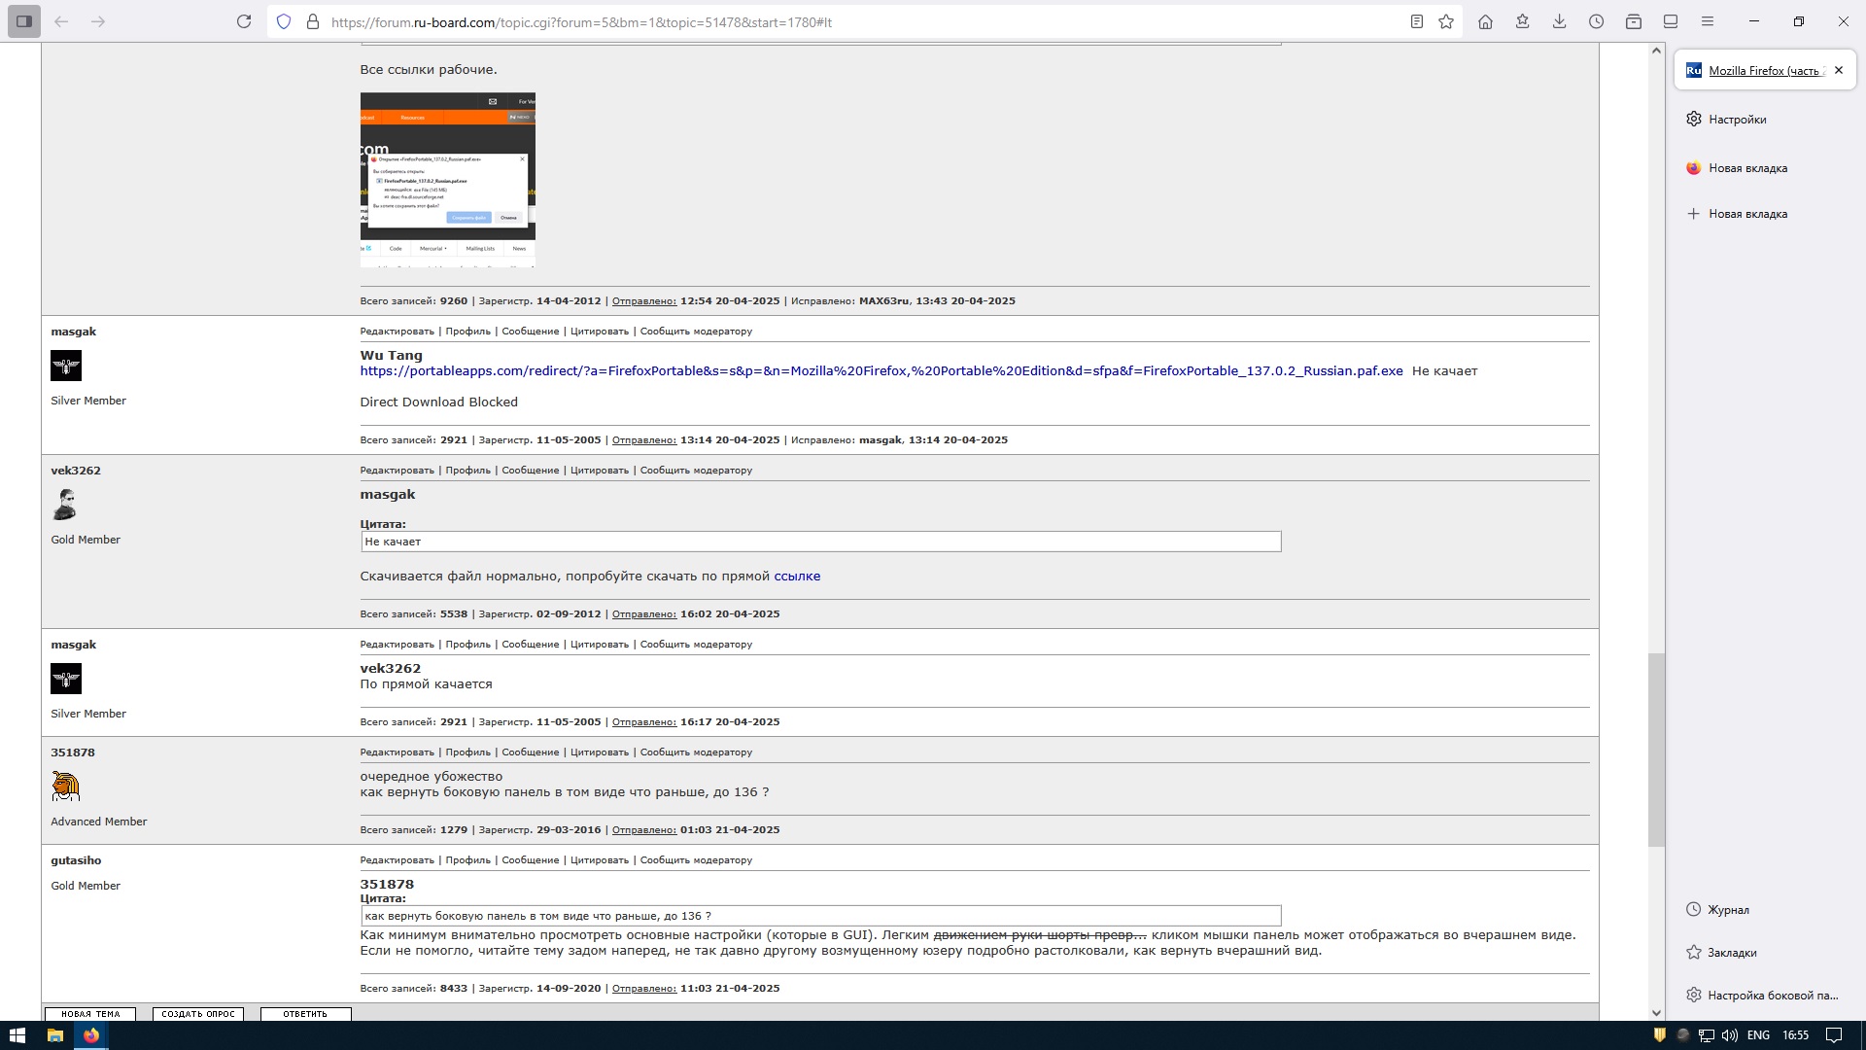Open the portableapps.com FirefoxPortable download link
This screenshot has width=1866, height=1050.
[x=881, y=370]
